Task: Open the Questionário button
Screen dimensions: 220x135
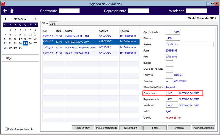Action: point(131,128)
